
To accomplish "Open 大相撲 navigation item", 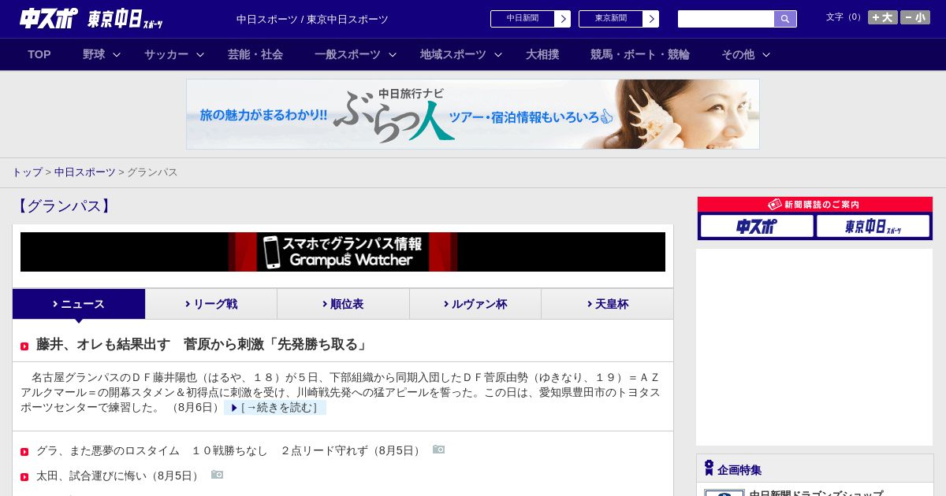I will click(x=542, y=54).
